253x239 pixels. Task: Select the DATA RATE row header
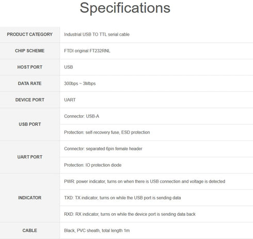30,84
